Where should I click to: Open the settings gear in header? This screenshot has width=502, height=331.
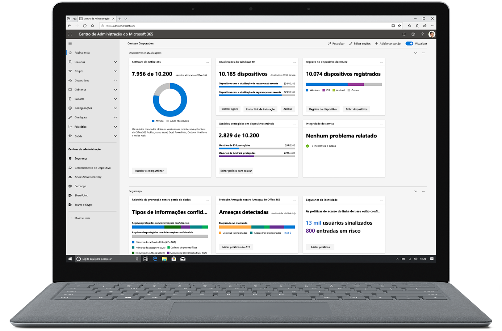[413, 34]
